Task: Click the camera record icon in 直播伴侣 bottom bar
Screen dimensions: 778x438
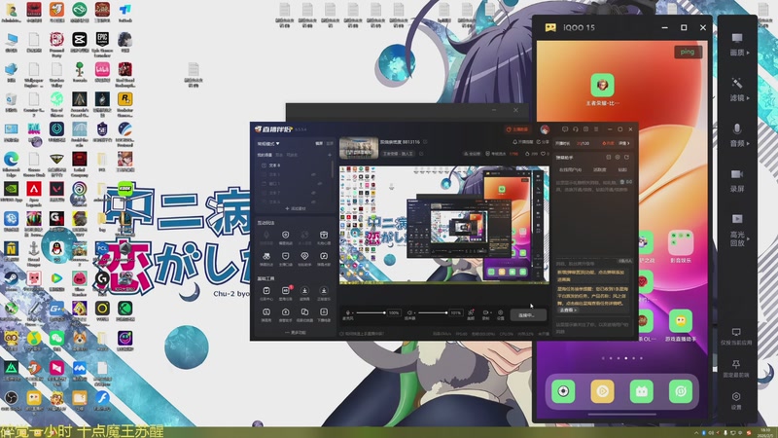Action: (x=485, y=312)
